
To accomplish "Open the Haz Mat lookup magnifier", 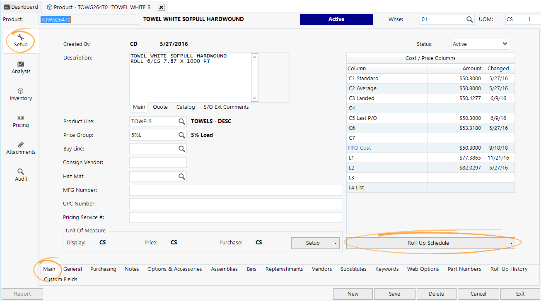I will click(181, 176).
